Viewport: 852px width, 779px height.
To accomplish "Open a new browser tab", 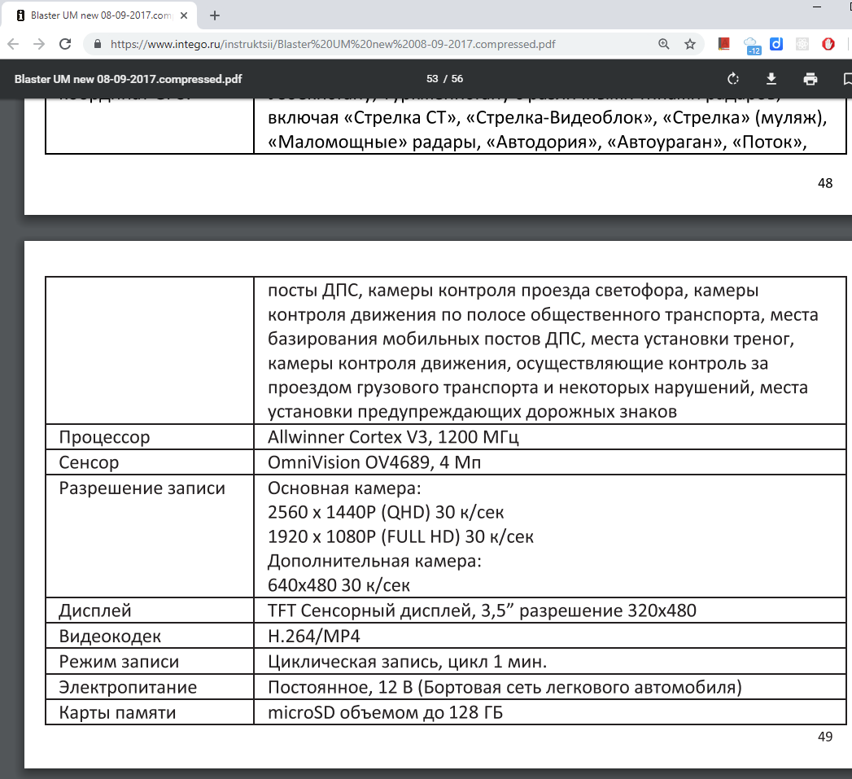I will point(215,15).
